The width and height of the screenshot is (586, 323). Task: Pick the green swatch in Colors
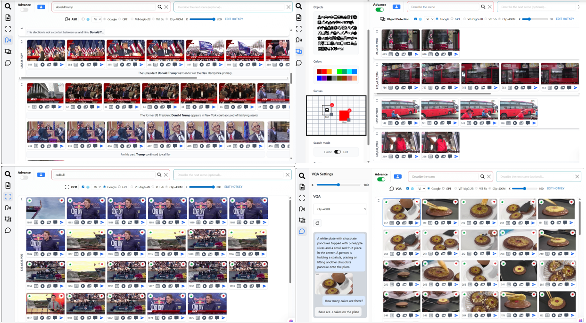339,72
